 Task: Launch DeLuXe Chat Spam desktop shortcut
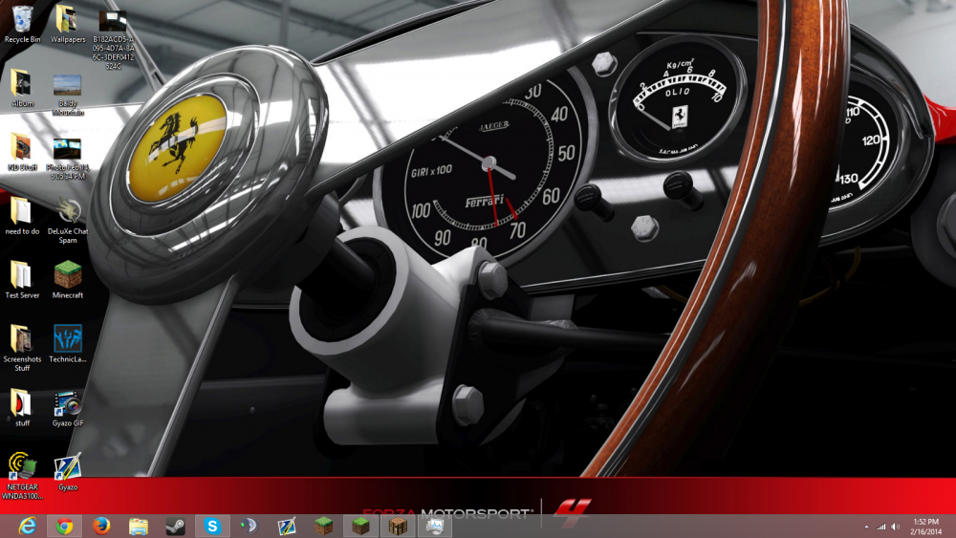coord(68,221)
